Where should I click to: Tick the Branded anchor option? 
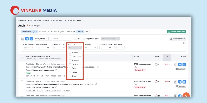[x=70, y=61]
